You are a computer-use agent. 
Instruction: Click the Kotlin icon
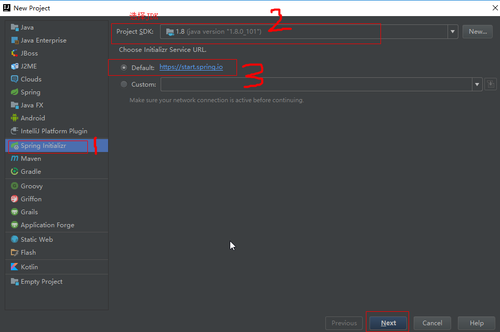tap(15, 267)
